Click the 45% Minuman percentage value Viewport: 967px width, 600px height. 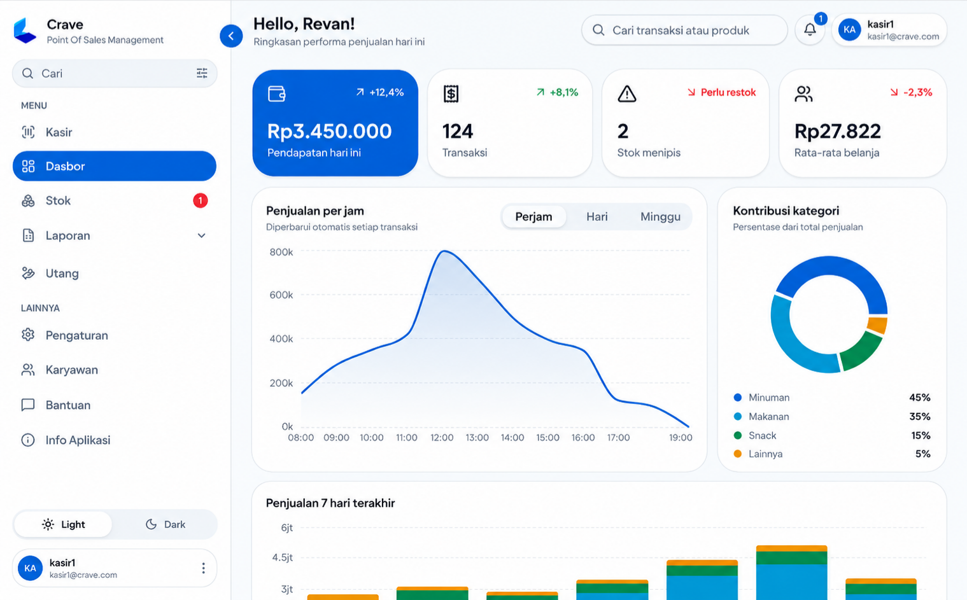[920, 397]
